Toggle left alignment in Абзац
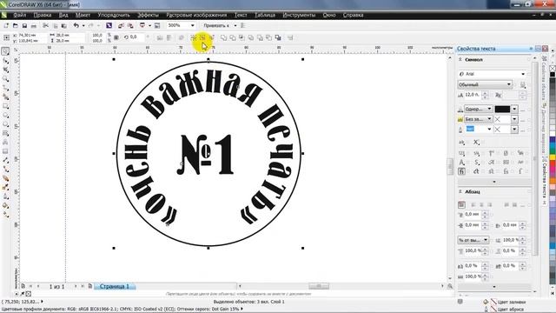The width and height of the screenshot is (556, 313). [x=473, y=205]
